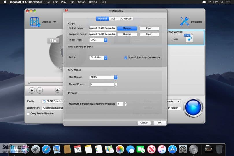
Task: Click Open for Snapshot Folder
Action: 149,34
